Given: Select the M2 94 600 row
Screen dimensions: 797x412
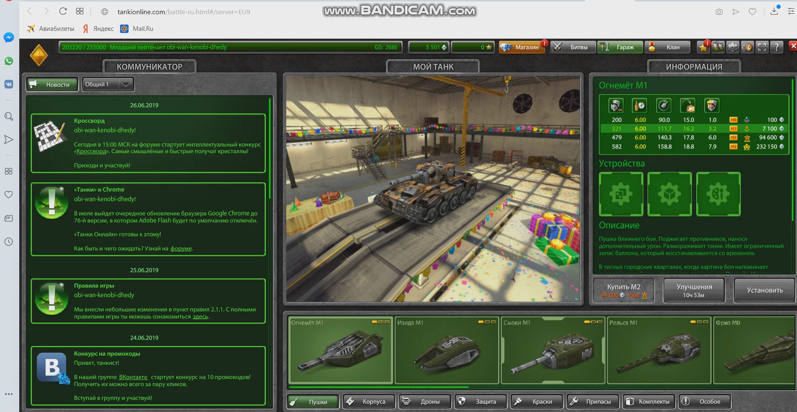Looking at the screenshot, I should click(x=694, y=138).
